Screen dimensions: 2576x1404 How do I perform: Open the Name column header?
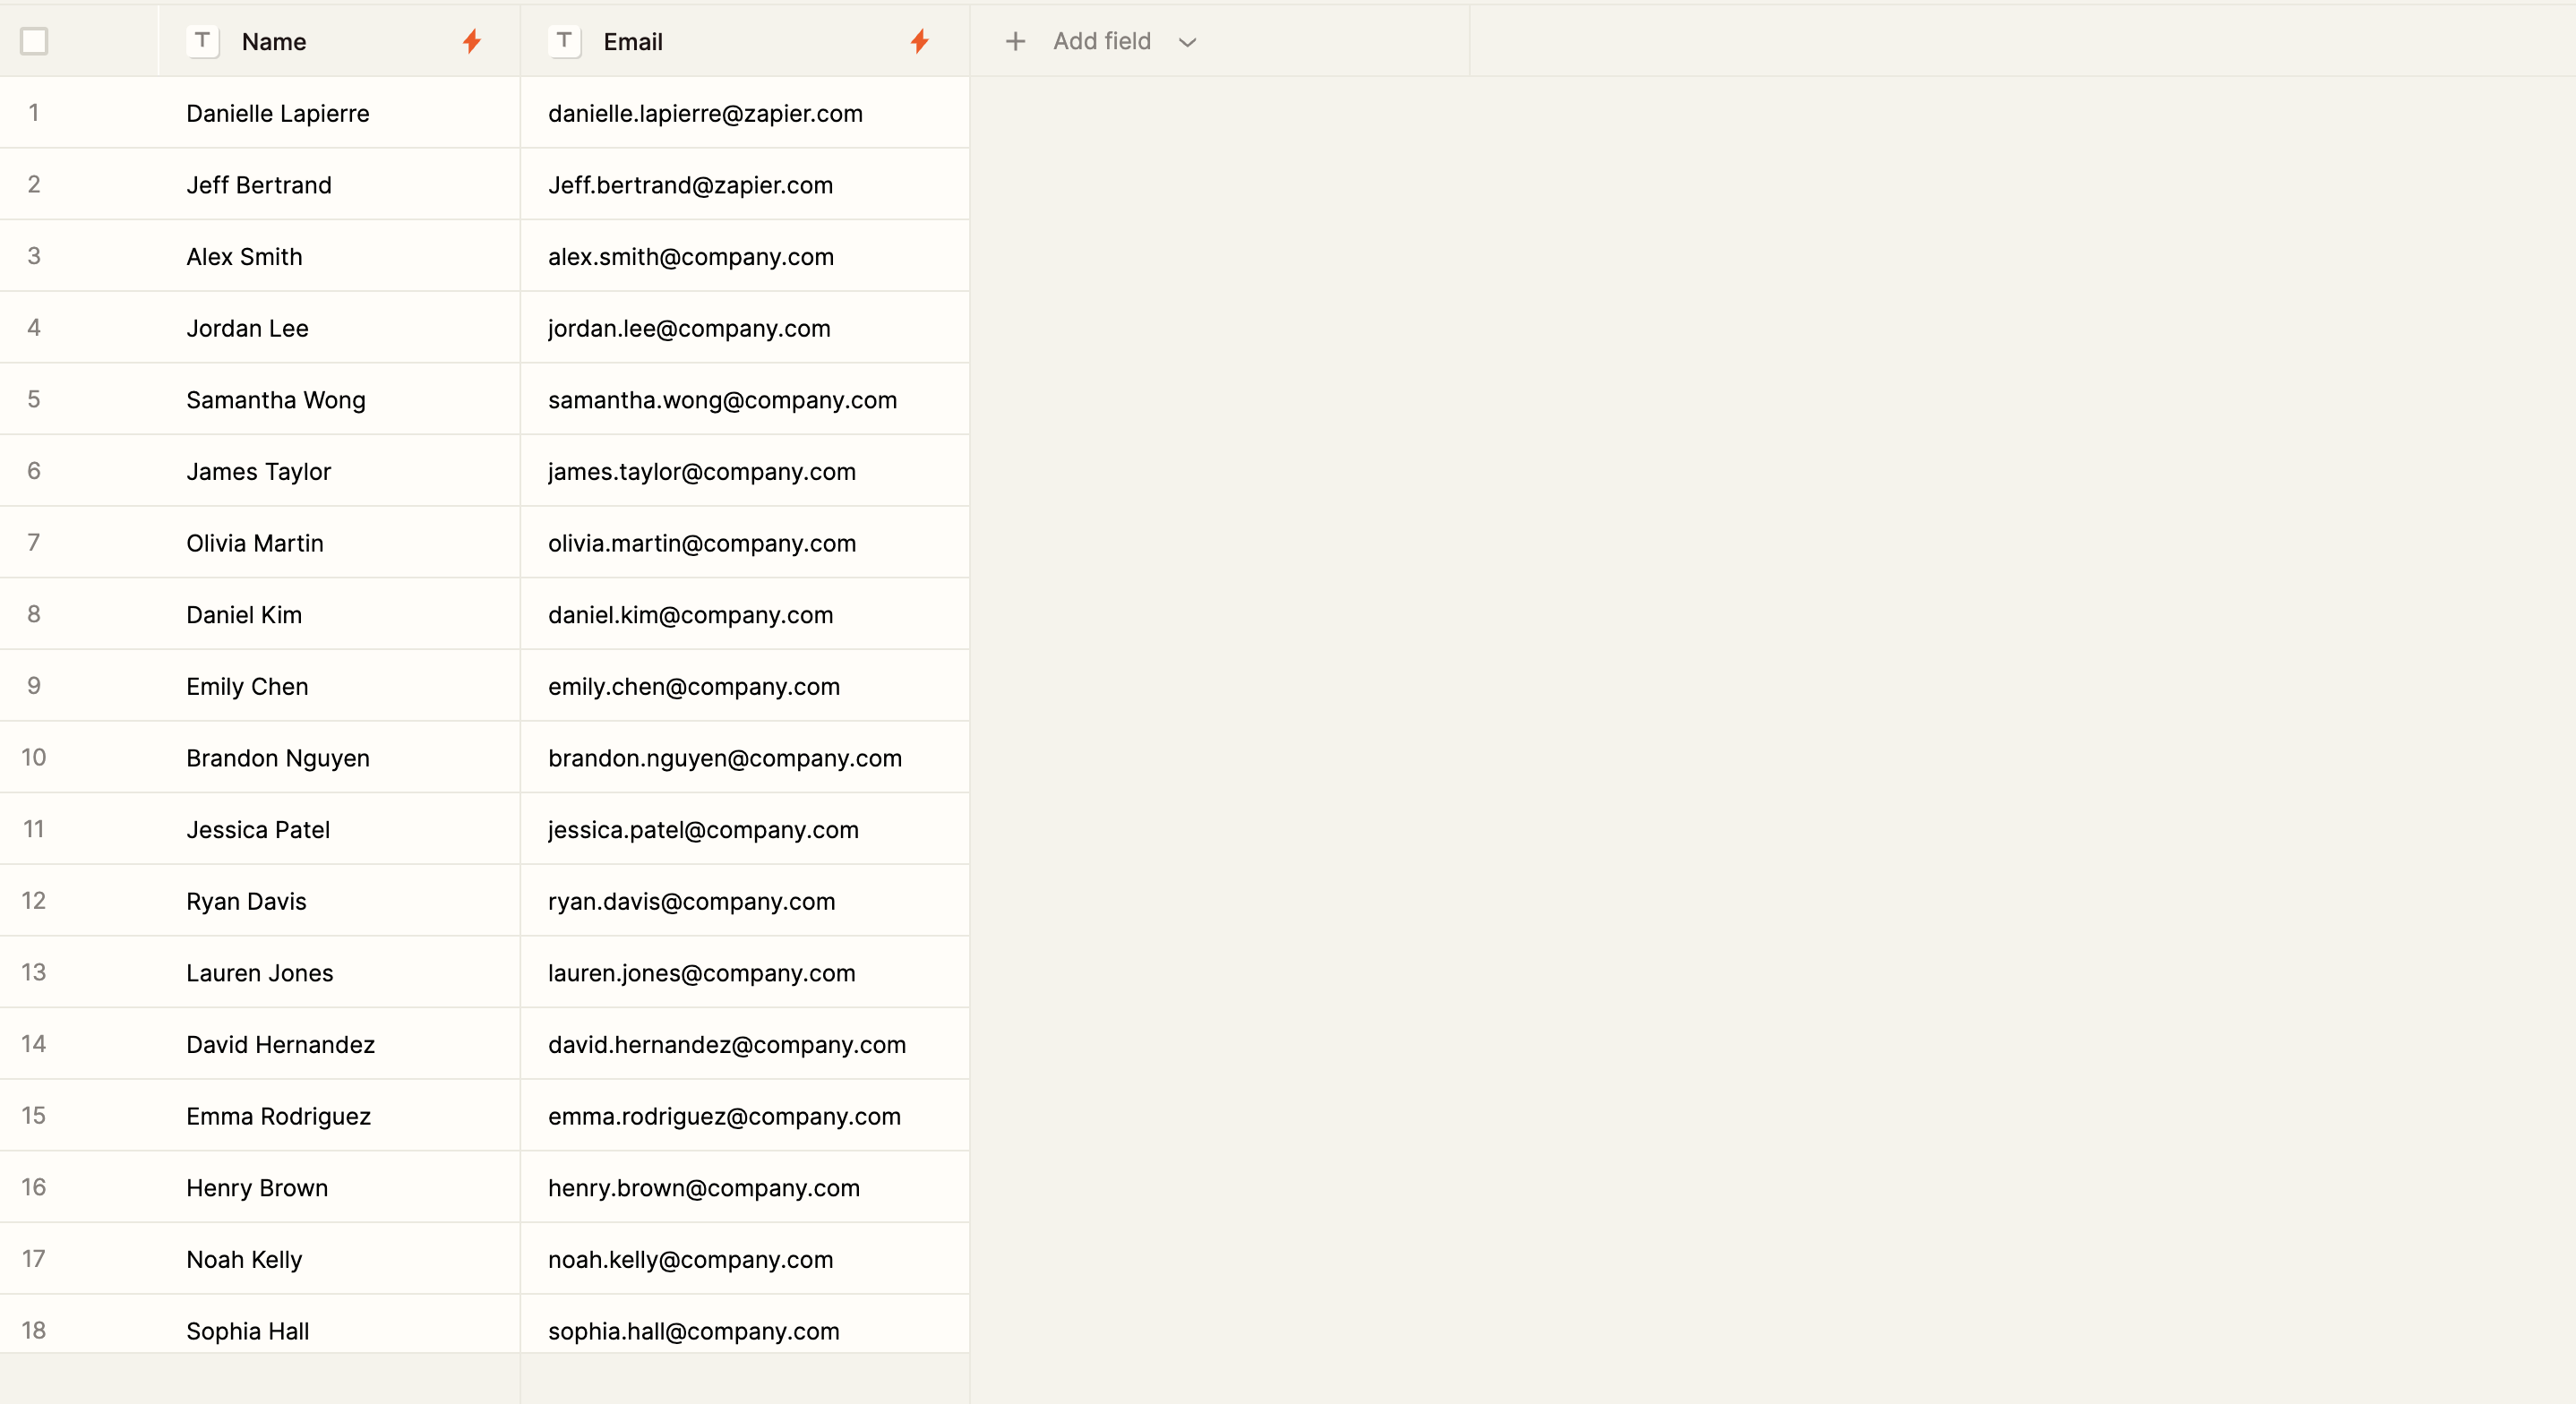pos(274,42)
